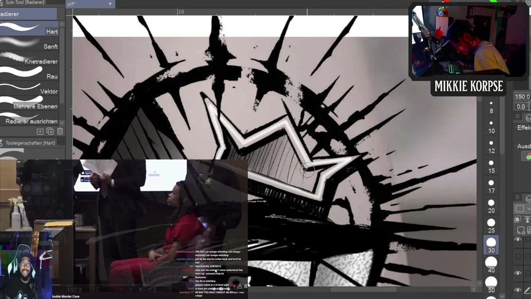Select the Mehrere Ebenen eraser sub-tool
531x299 pixels.
point(29,103)
